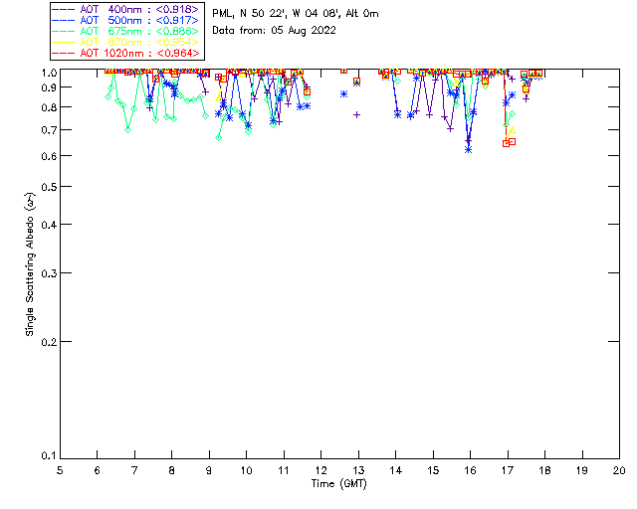Click the x-axis tick label 5
637x509 pixels.
click(x=60, y=470)
